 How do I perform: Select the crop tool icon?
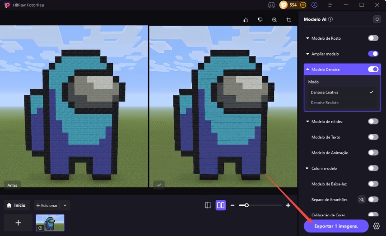click(x=288, y=20)
